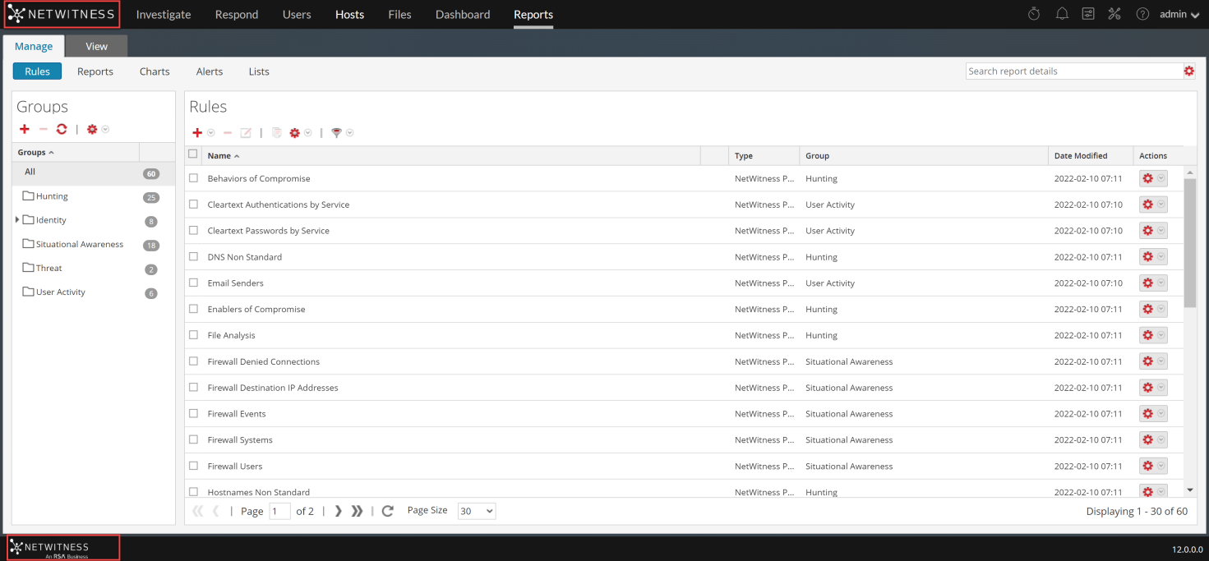Viewport: 1209px width, 561px height.
Task: Open the stopwatch jobs icon
Action: (1035, 14)
